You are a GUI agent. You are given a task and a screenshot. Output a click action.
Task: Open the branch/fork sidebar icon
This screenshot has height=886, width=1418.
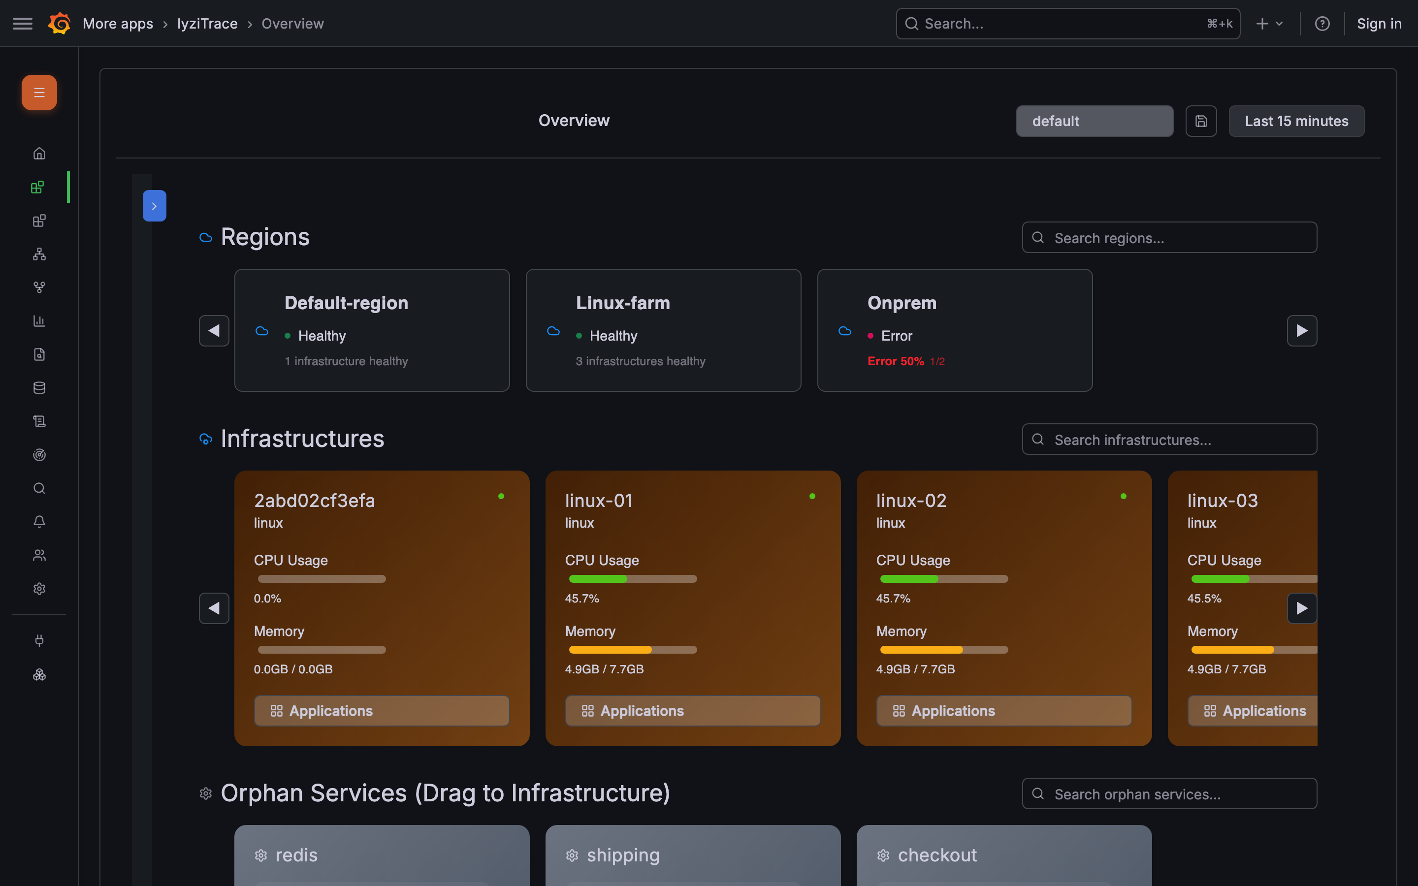point(39,287)
